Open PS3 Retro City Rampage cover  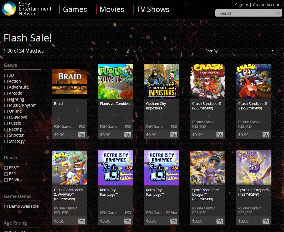(x=116, y=168)
